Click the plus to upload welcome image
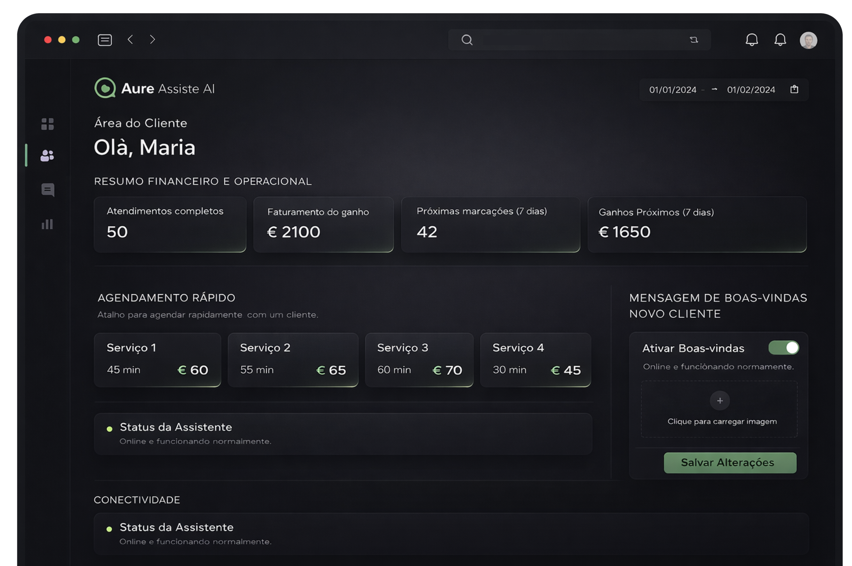The height and width of the screenshot is (566, 852). point(720,401)
